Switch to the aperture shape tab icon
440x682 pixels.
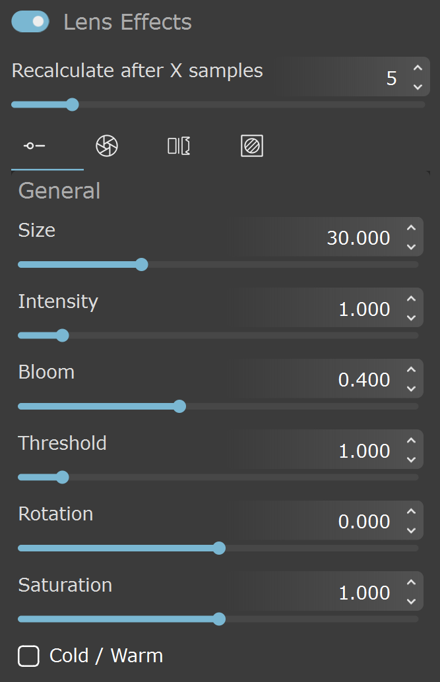click(107, 146)
